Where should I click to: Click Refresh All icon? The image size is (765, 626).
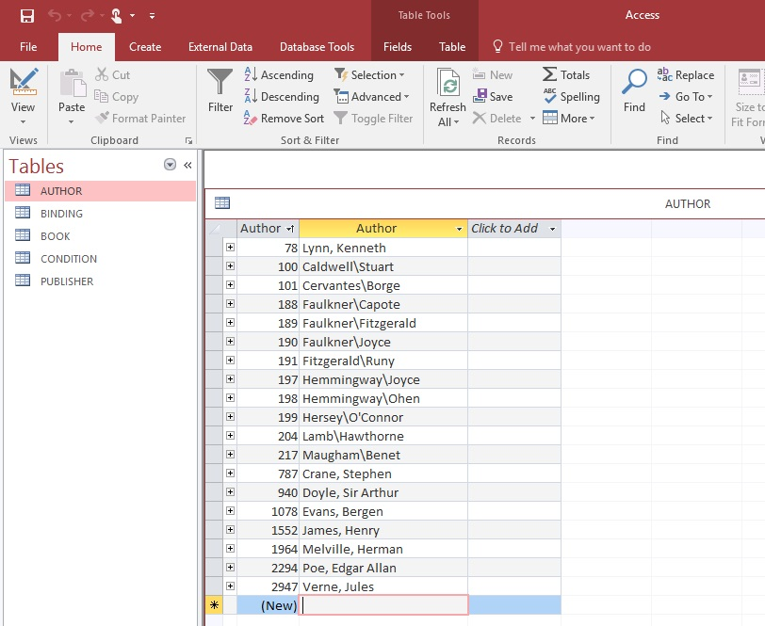pyautogui.click(x=448, y=90)
